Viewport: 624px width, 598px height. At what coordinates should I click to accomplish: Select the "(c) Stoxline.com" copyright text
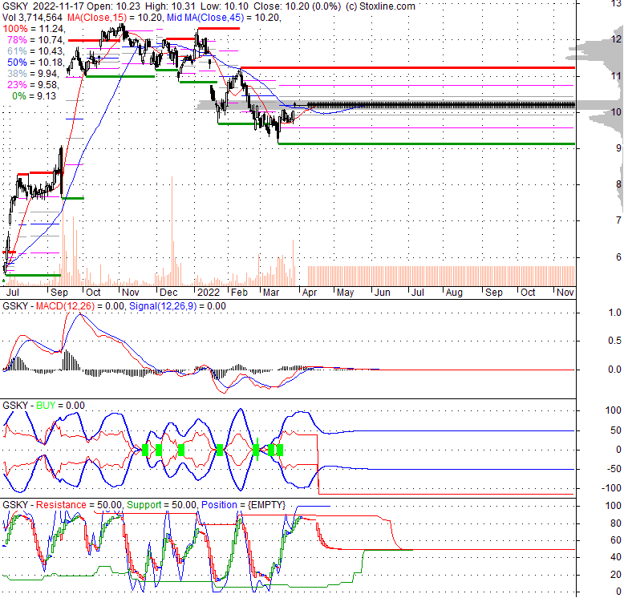pyautogui.click(x=380, y=6)
